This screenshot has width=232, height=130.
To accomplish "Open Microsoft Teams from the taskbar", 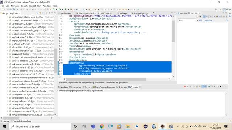I will pyautogui.click(x=93, y=126).
